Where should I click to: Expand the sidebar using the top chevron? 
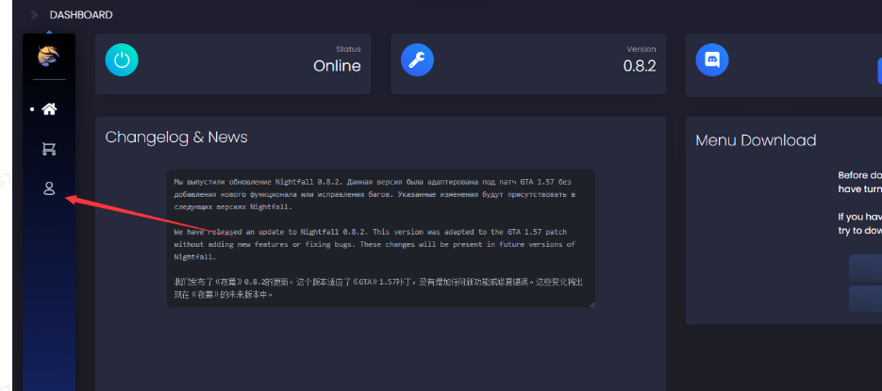click(x=35, y=15)
